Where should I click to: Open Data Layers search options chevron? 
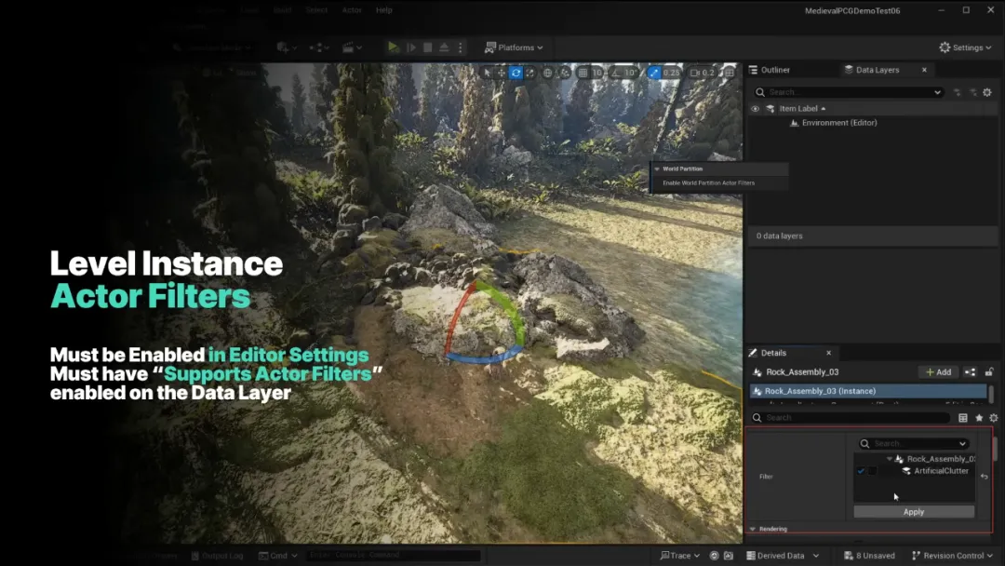(x=937, y=92)
